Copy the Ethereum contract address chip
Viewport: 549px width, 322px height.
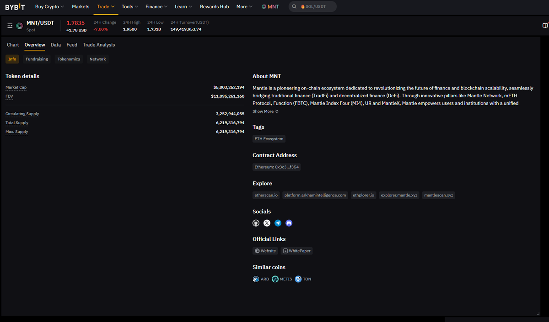tap(277, 167)
